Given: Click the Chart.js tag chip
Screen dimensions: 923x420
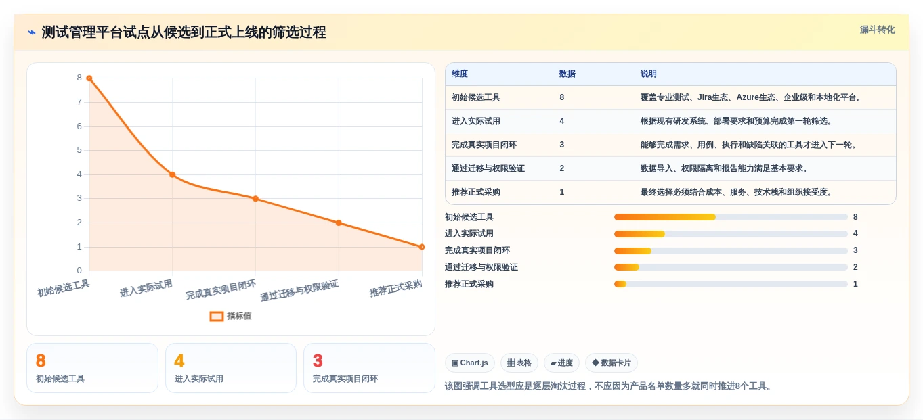Looking at the screenshot, I should tap(470, 363).
